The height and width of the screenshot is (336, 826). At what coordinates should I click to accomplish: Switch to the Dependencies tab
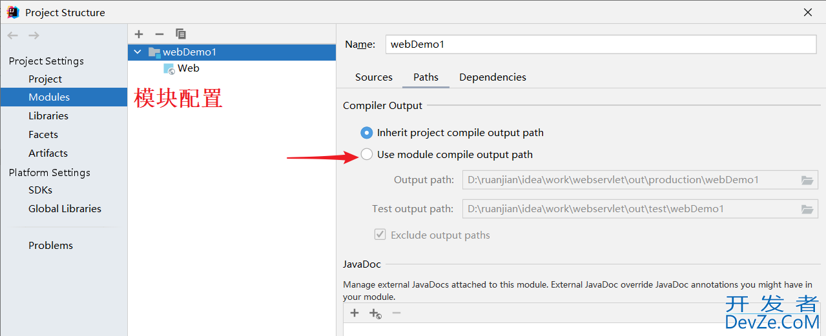point(493,77)
